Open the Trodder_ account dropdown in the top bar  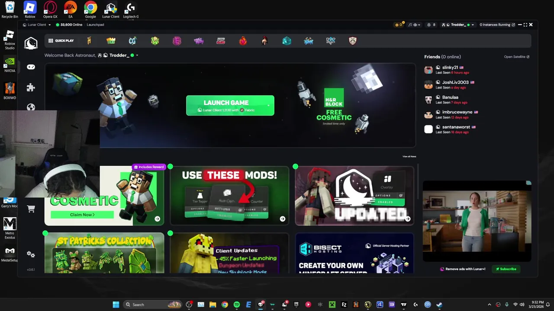pyautogui.click(x=458, y=25)
